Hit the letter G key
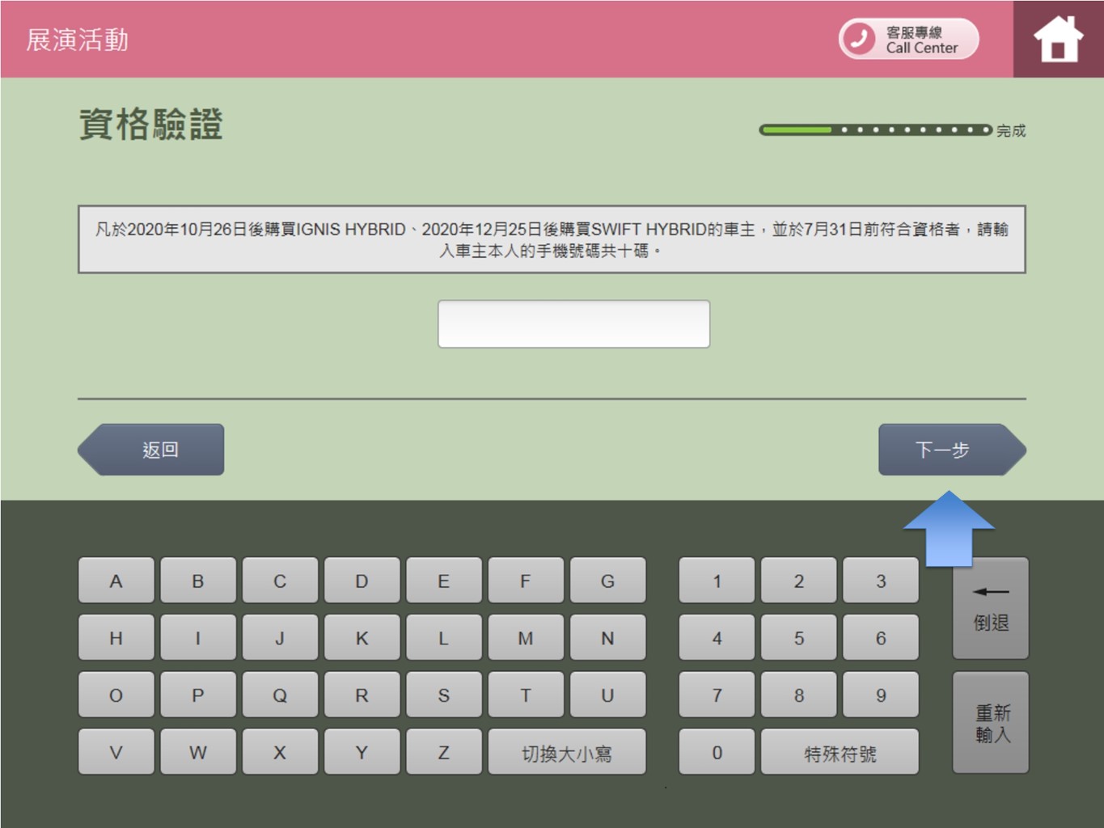This screenshot has height=828, width=1104. click(x=607, y=581)
